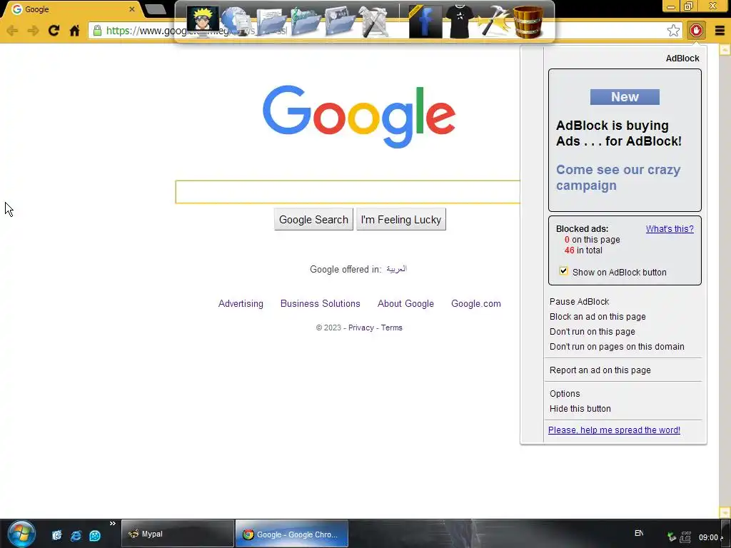Select Don't run on this page
Image resolution: width=731 pixels, height=548 pixels.
[592, 331]
